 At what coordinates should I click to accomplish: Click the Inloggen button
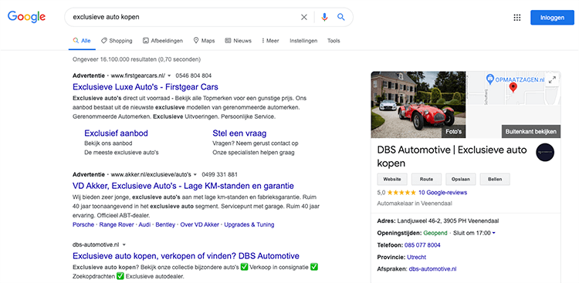tap(552, 17)
